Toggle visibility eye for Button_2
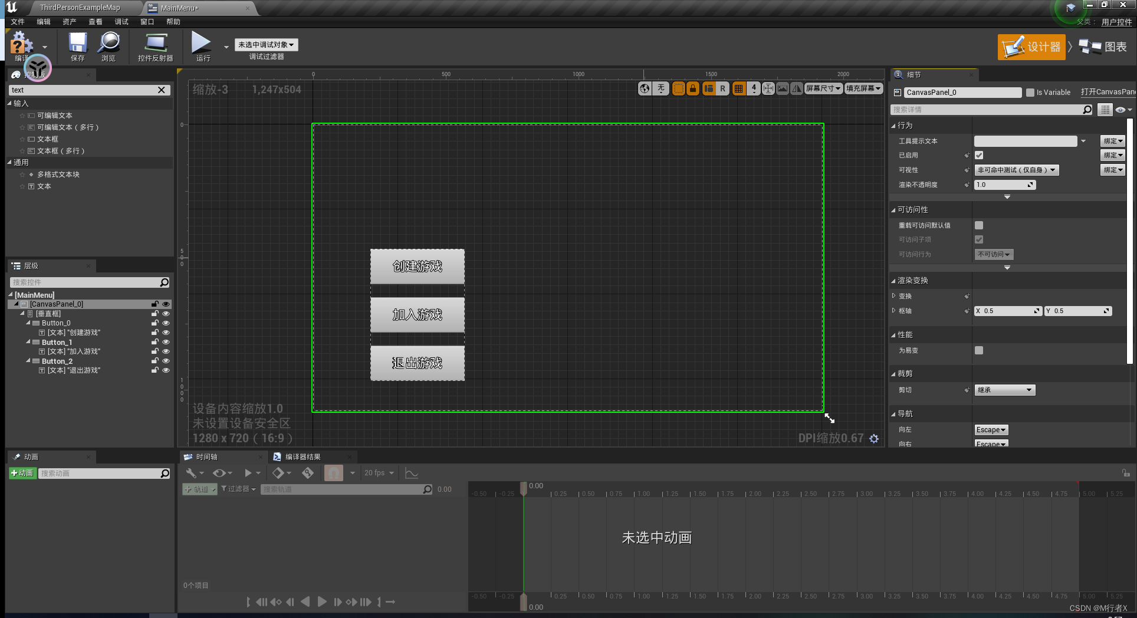The width and height of the screenshot is (1137, 618). (x=166, y=361)
